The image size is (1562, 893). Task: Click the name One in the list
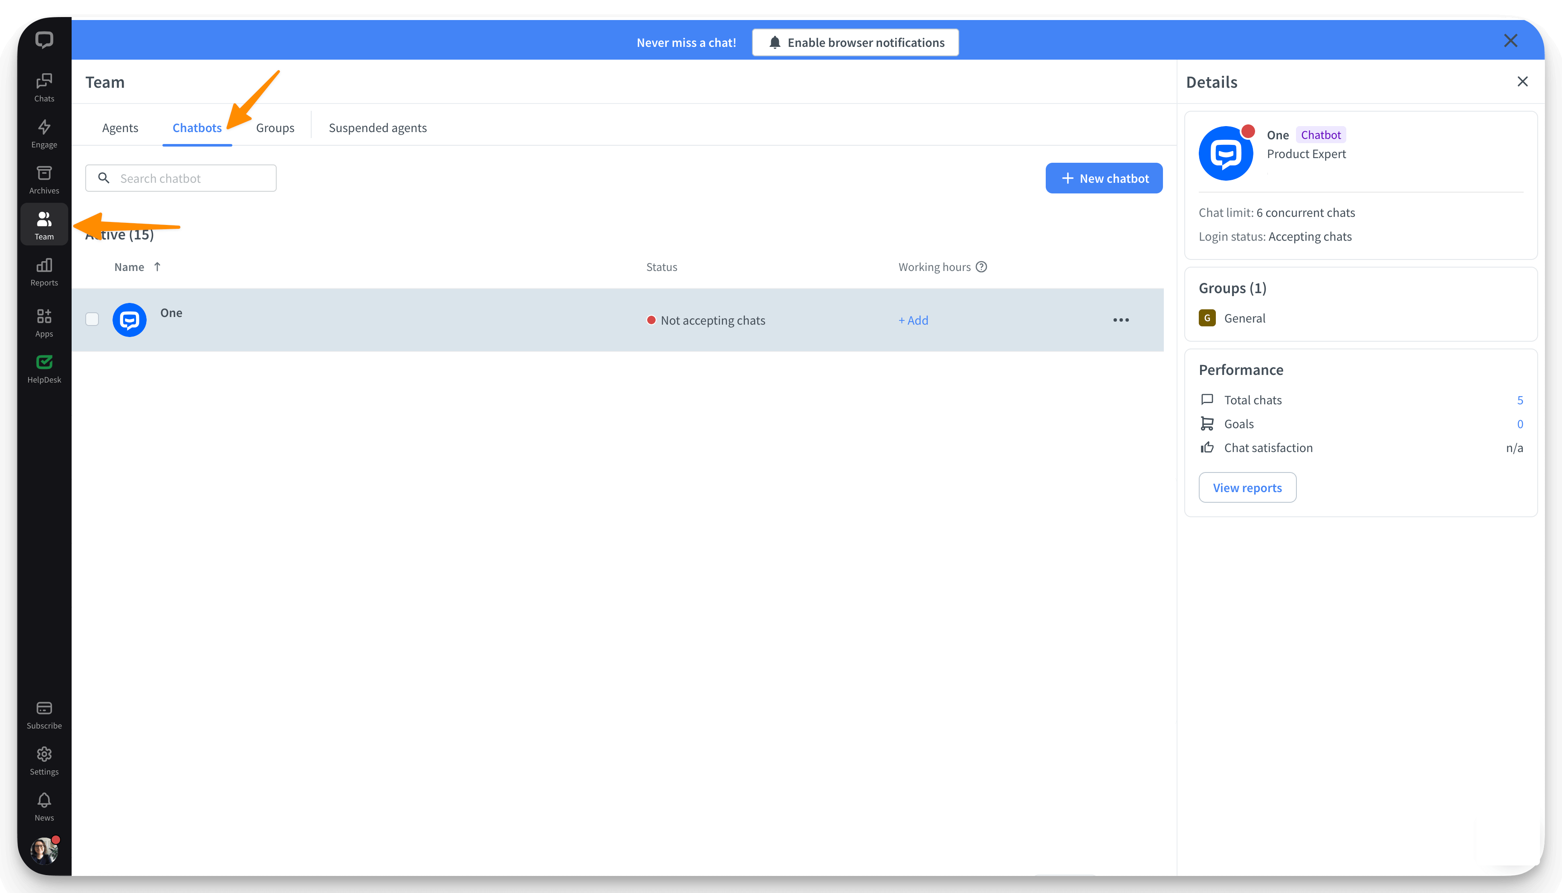[171, 313]
